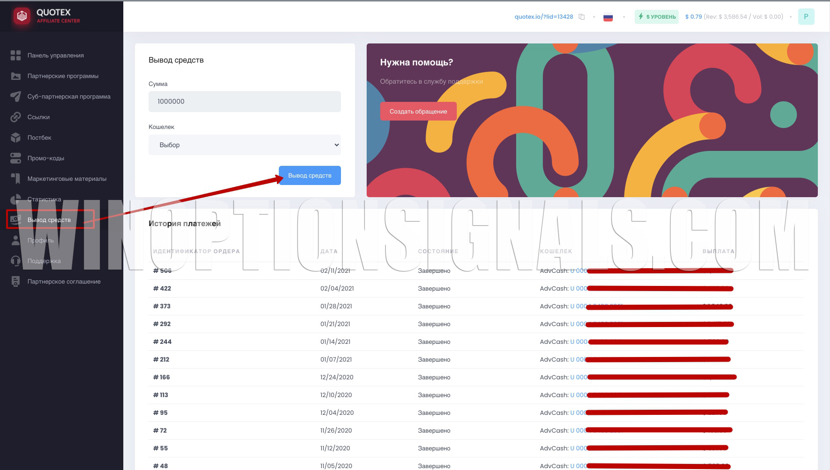Click the Постбек box icon
The width and height of the screenshot is (830, 470).
15,138
